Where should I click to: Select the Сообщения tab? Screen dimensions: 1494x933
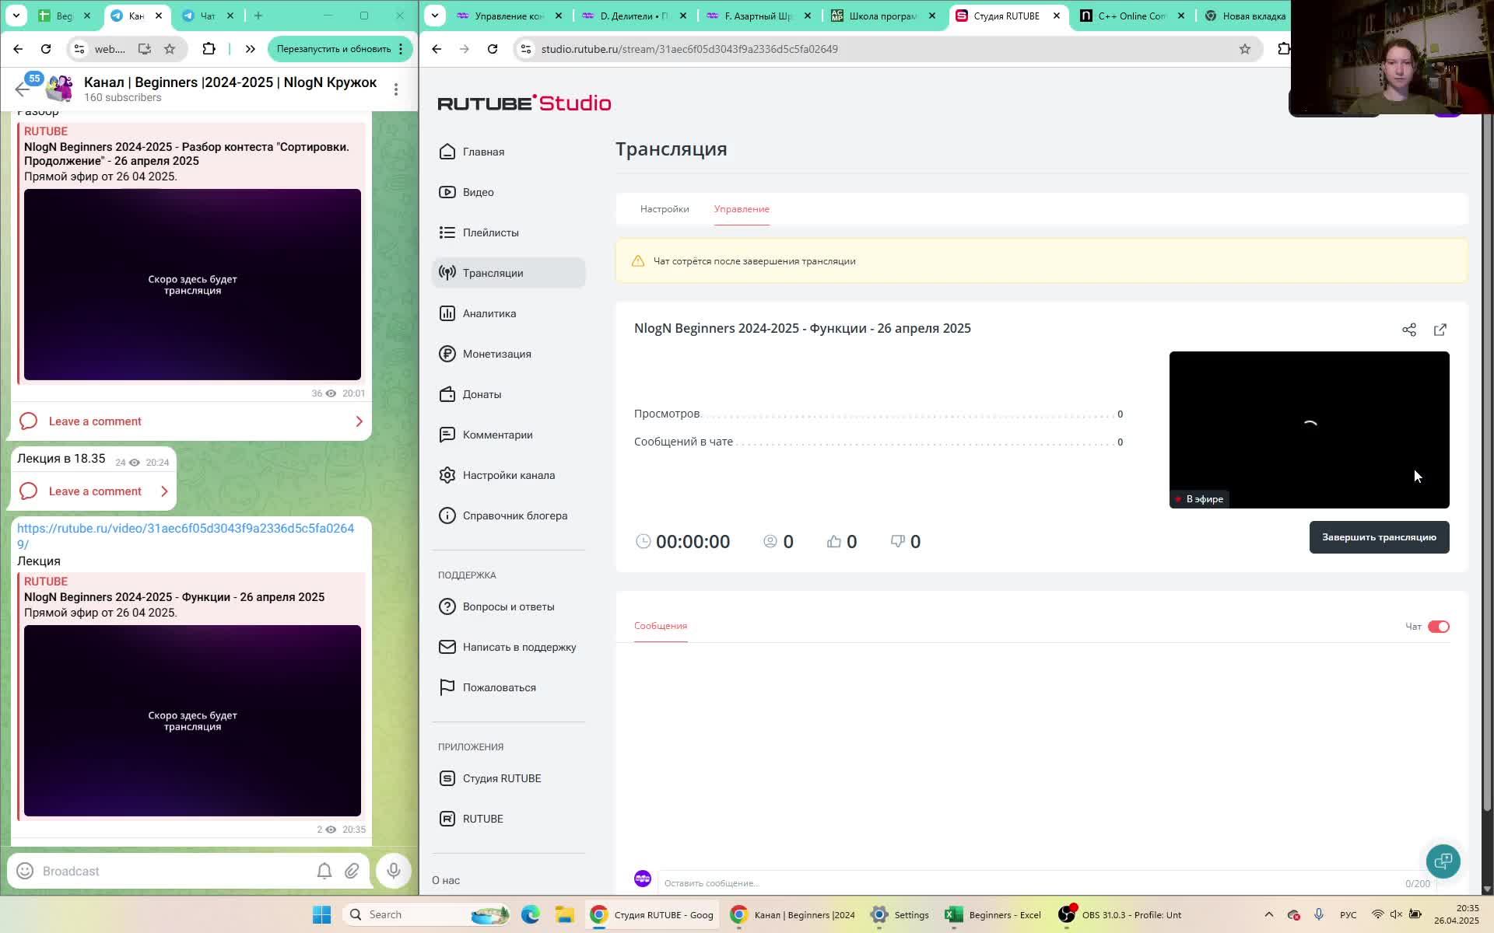tap(660, 626)
